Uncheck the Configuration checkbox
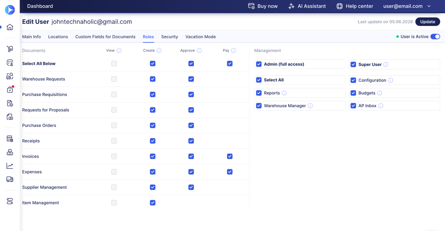 click(x=353, y=80)
